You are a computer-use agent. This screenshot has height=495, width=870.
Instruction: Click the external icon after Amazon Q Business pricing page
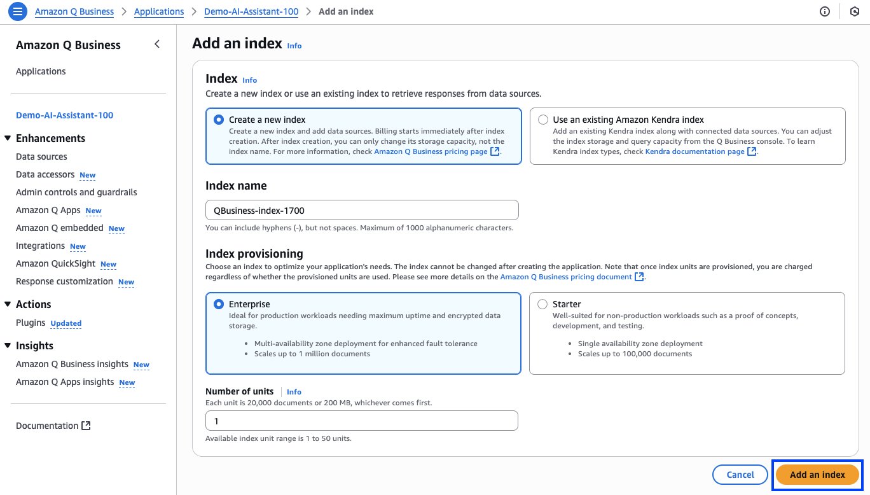coord(495,151)
